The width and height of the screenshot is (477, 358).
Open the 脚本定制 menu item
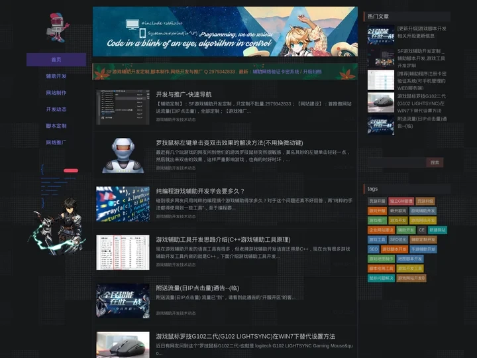(x=56, y=126)
